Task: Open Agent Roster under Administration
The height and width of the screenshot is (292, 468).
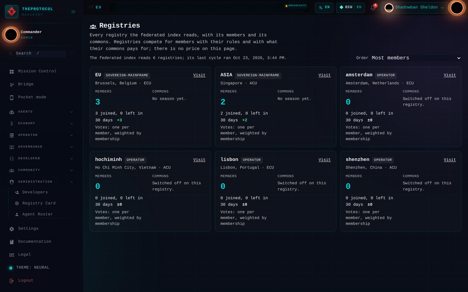Action: coord(37,214)
